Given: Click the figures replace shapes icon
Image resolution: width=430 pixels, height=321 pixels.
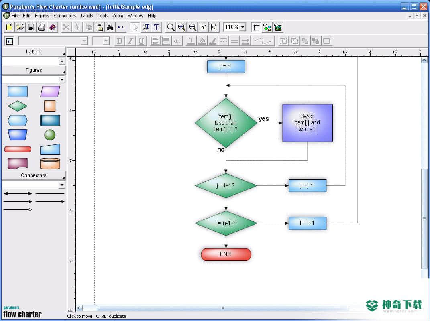Looking at the screenshot, I should (267, 27).
